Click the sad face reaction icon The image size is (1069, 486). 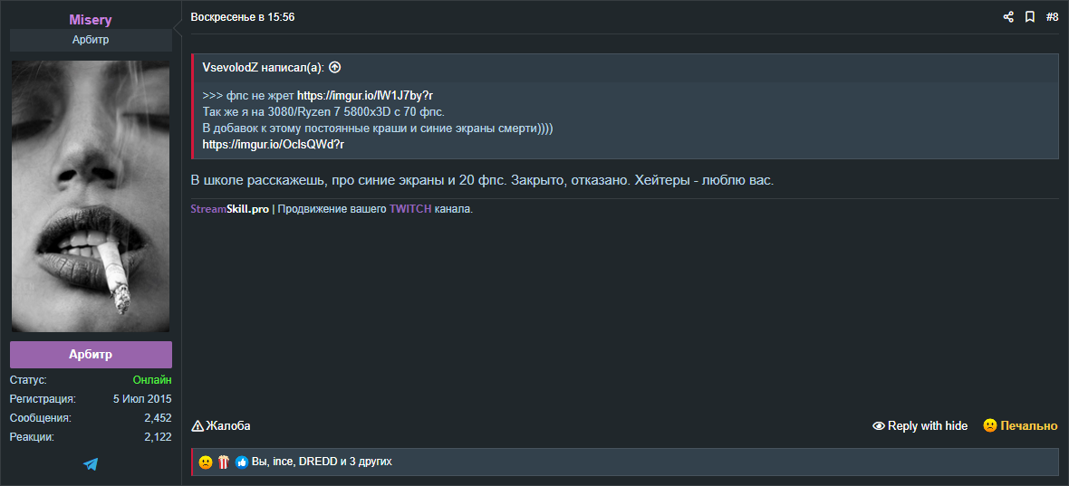(206, 462)
